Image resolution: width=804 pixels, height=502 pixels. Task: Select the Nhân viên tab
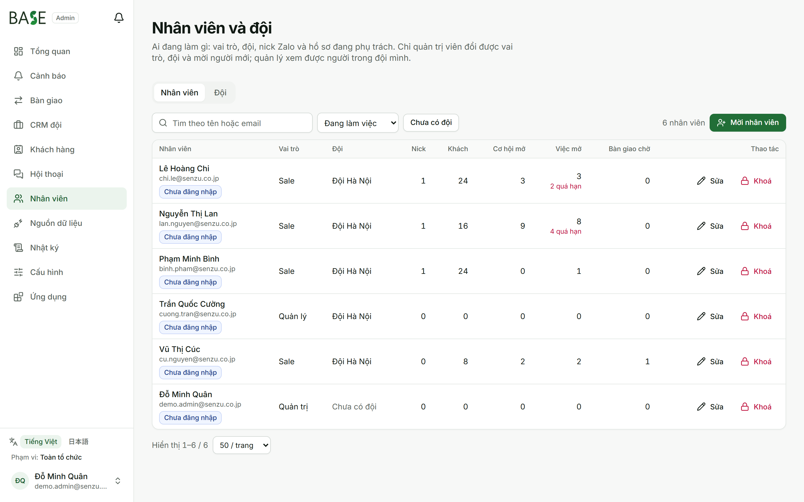point(180,93)
